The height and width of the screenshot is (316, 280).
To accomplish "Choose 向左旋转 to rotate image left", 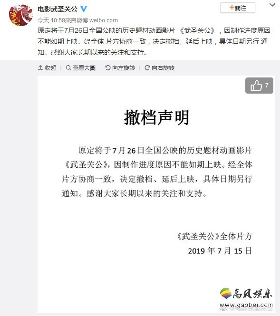I will pos(120,67).
